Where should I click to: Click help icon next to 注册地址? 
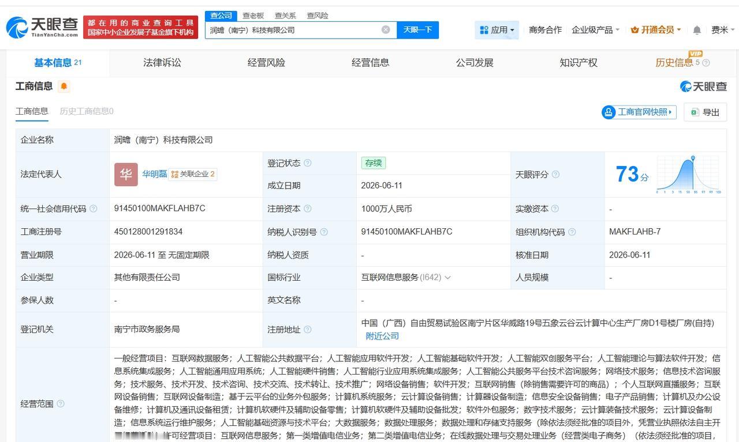(308, 330)
